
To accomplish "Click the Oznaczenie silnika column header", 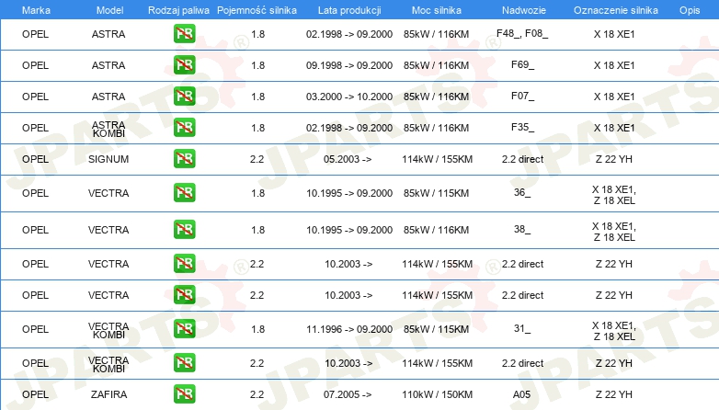I will [616, 10].
